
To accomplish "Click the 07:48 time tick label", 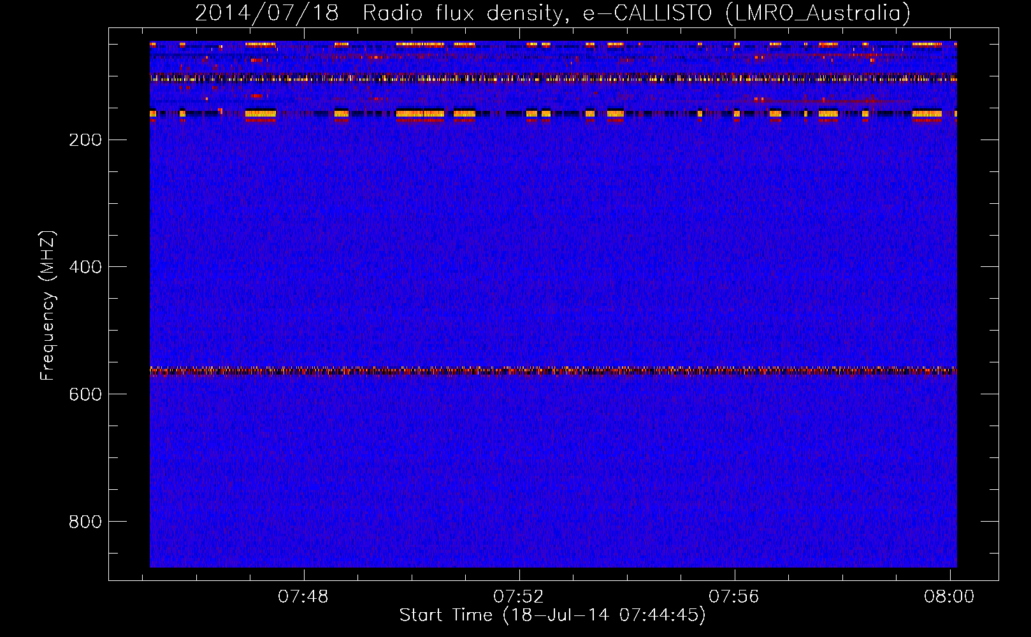I will [303, 597].
